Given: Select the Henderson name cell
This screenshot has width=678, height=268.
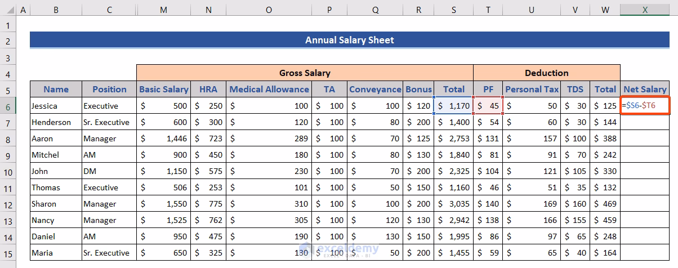Looking at the screenshot, I should click(x=55, y=122).
